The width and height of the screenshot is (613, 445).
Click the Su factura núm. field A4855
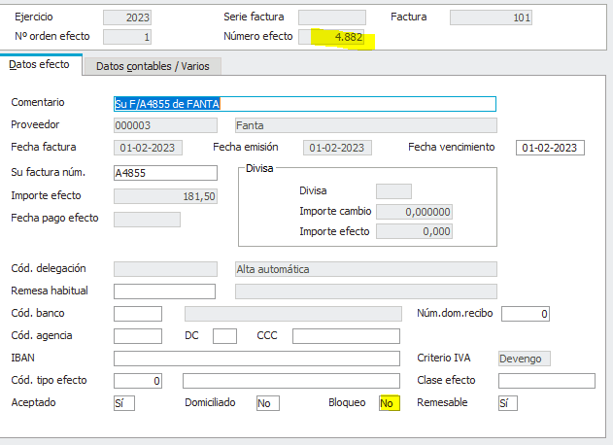165,173
